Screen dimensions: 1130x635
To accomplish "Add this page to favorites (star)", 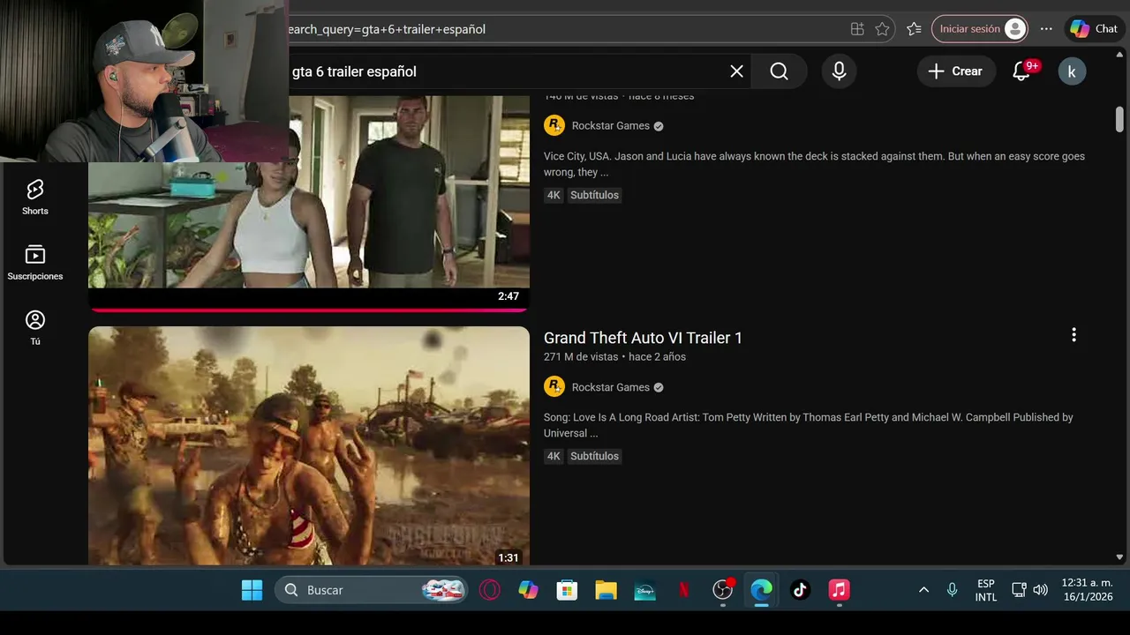I will pyautogui.click(x=882, y=29).
